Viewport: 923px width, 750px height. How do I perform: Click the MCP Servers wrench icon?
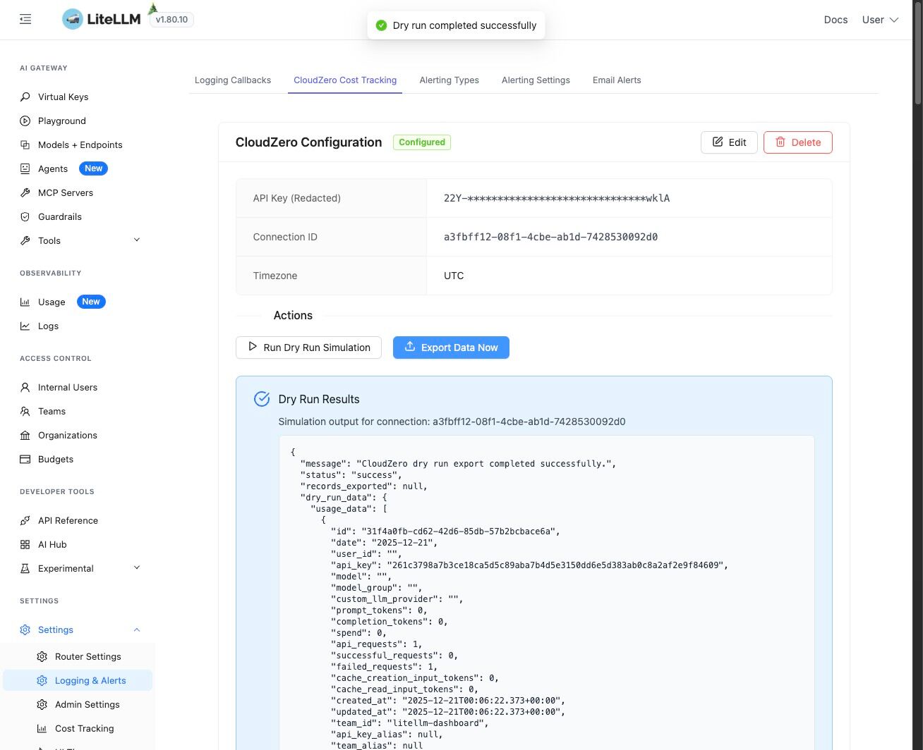(x=25, y=192)
